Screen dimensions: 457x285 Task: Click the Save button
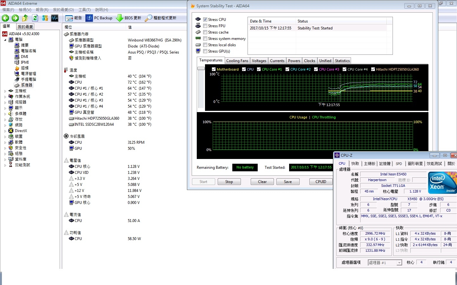click(x=288, y=182)
